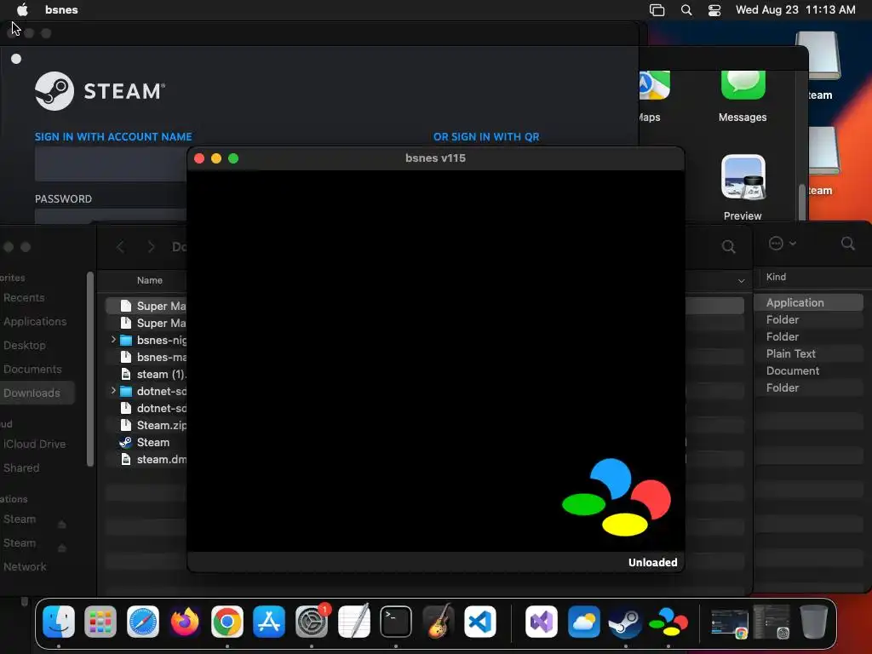Click the Finder sidebar scrollbar

89,370
